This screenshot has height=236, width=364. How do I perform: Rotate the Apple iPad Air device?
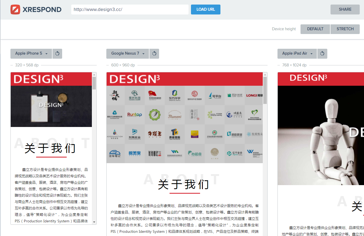coord(322,54)
